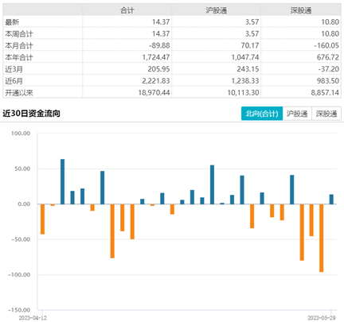
Task: Click the 243.15 value
Action: pyautogui.click(x=248, y=69)
